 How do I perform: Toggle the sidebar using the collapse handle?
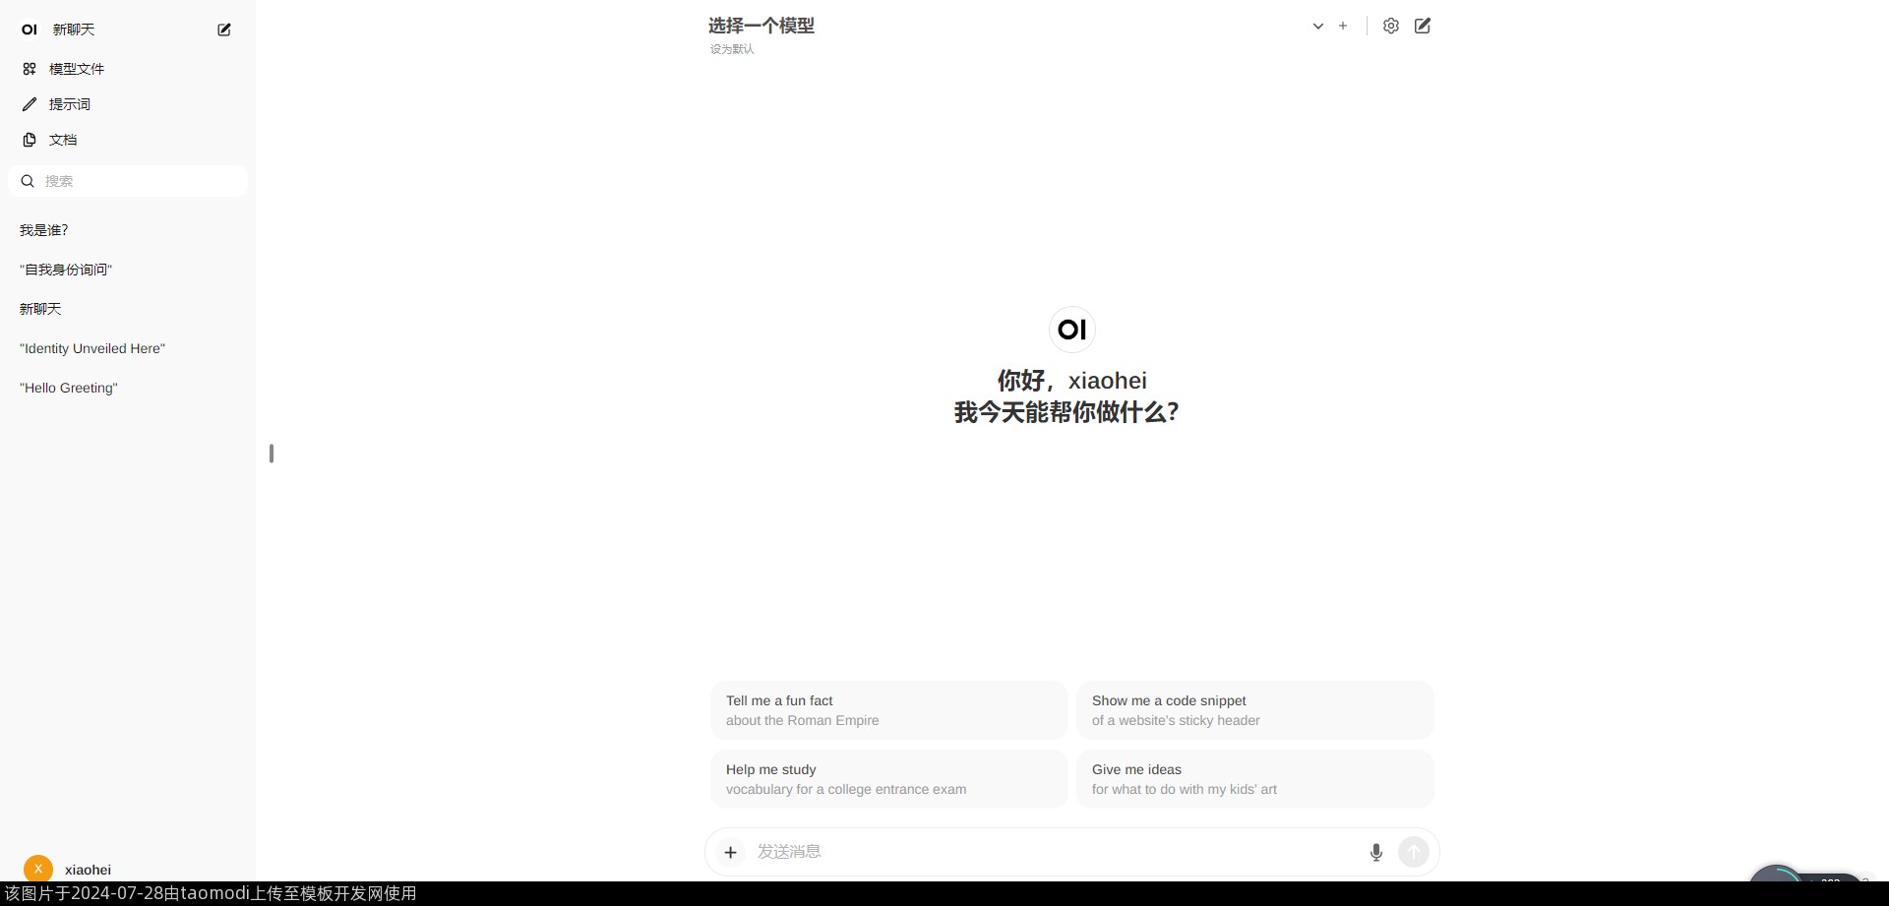[x=272, y=453]
